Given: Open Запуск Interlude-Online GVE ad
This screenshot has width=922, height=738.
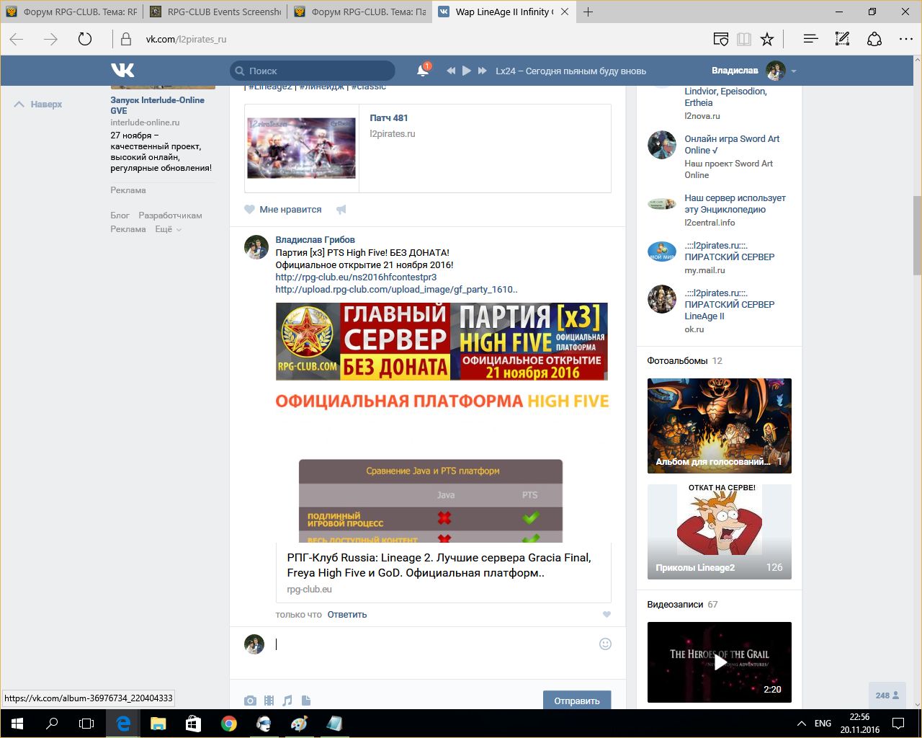Looking at the screenshot, I should click(157, 105).
